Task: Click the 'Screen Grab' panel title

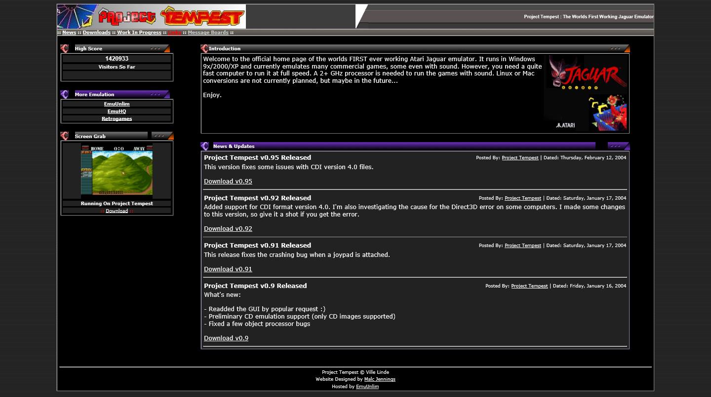Action: 90,137
